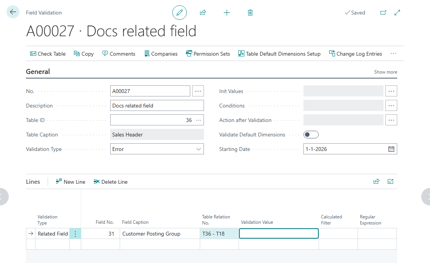The width and height of the screenshot is (430, 263).
Task: Click Show more in General section
Action: pos(385,72)
